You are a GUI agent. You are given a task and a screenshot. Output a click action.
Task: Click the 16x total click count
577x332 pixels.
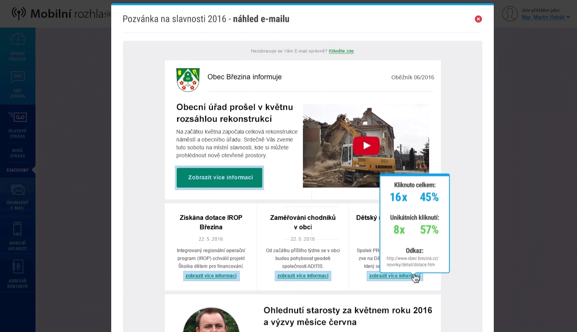[x=398, y=197]
